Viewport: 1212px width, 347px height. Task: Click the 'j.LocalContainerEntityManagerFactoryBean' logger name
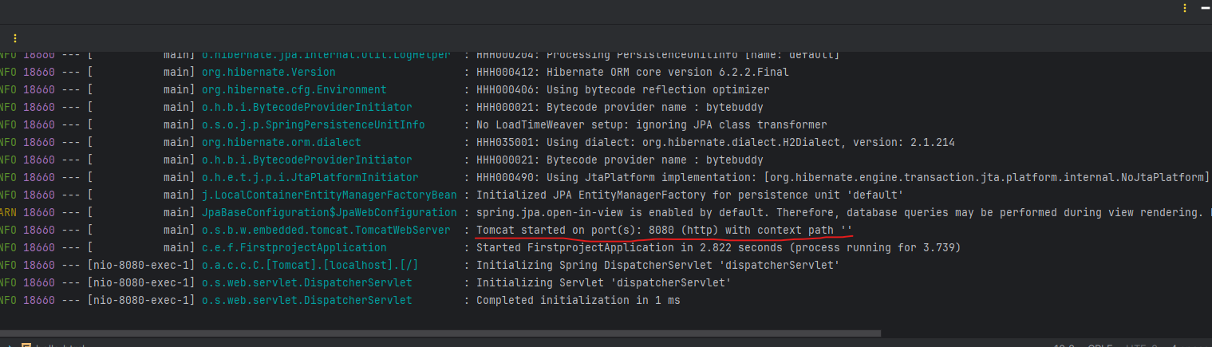tap(329, 195)
